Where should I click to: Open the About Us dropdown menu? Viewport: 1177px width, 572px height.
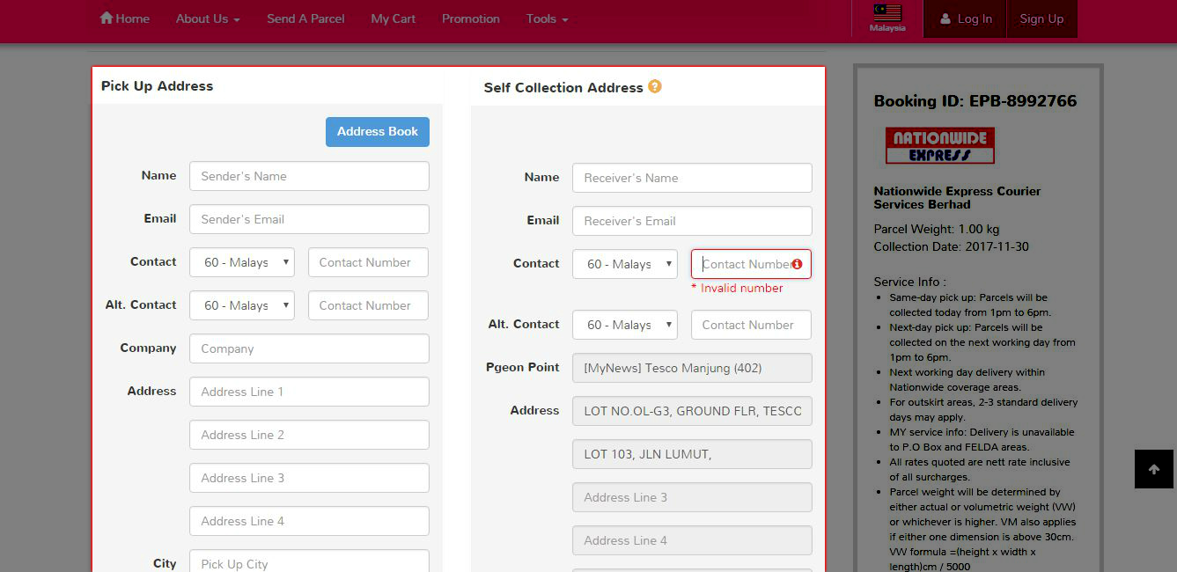pos(208,18)
